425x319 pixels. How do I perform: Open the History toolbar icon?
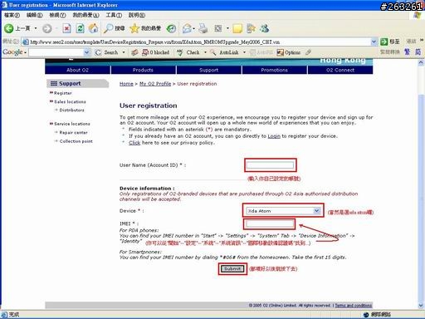point(171,28)
